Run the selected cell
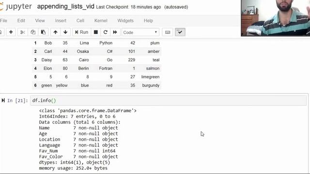 point(81,32)
